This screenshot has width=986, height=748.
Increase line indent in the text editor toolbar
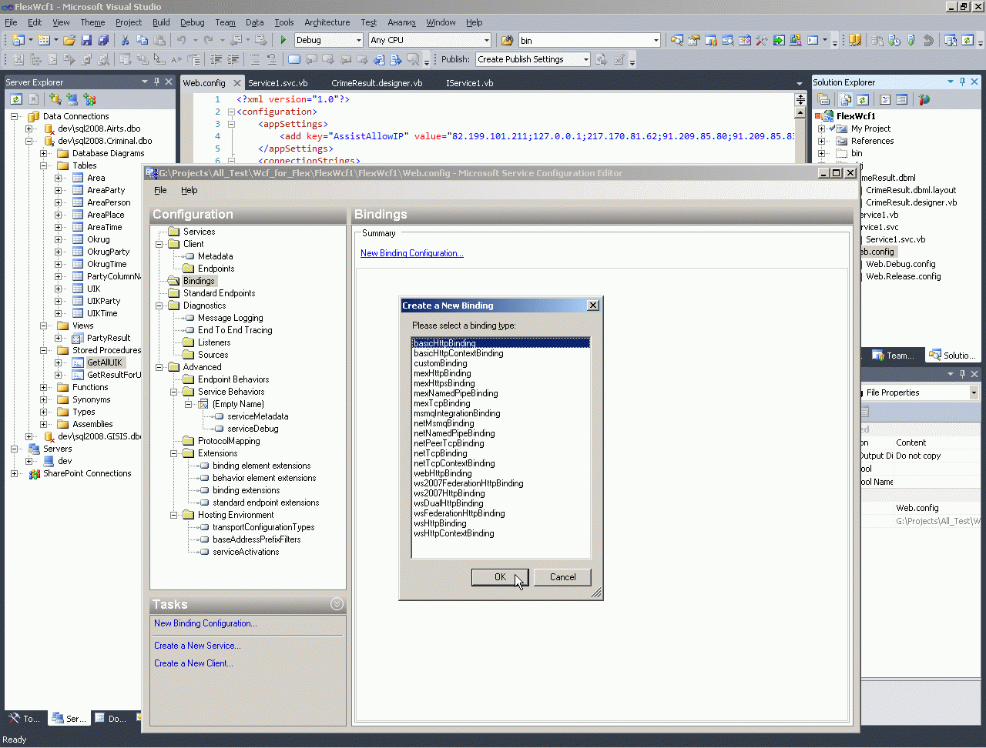(233, 59)
